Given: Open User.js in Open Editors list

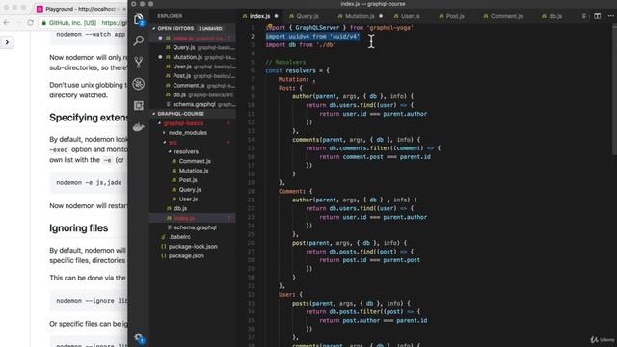Looking at the screenshot, I should point(193,67).
